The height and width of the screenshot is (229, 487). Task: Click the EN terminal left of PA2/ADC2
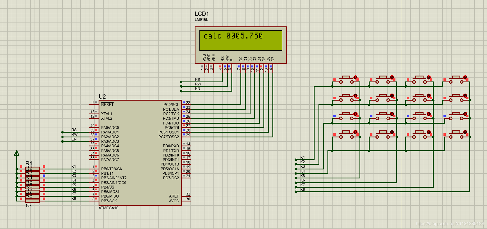click(62, 141)
